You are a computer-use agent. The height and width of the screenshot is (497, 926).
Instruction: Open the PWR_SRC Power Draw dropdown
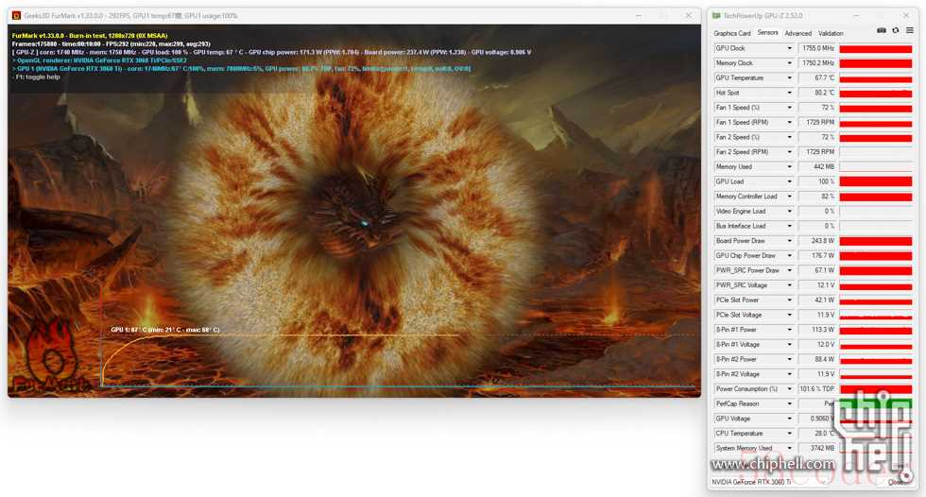click(x=789, y=270)
